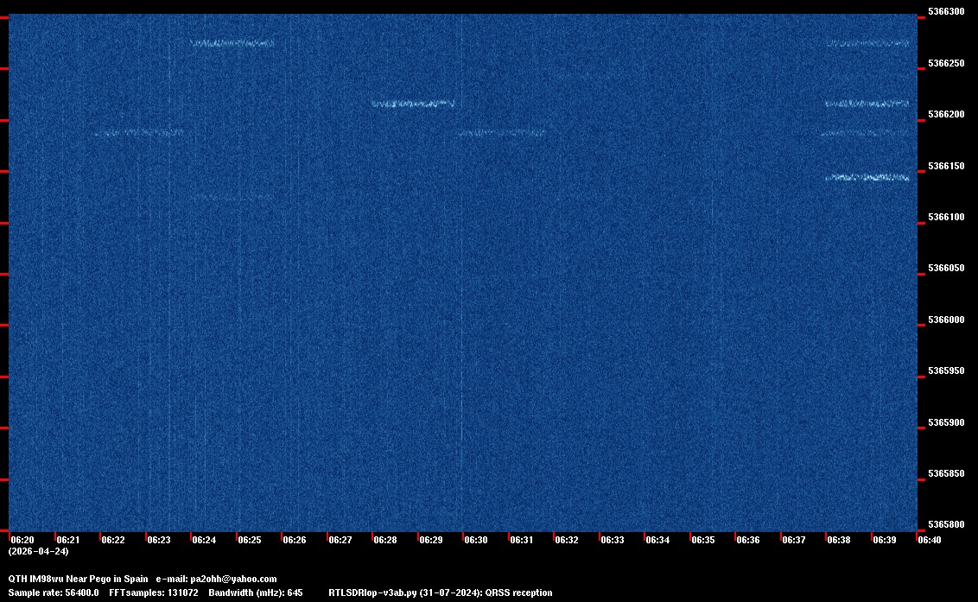
Task: Click the Bandwidth (mHz) 645 text
Action: (x=256, y=592)
